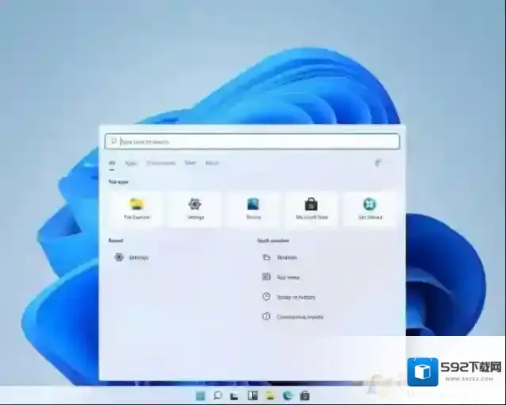Open the File Explorer taskbar icon

point(270,395)
